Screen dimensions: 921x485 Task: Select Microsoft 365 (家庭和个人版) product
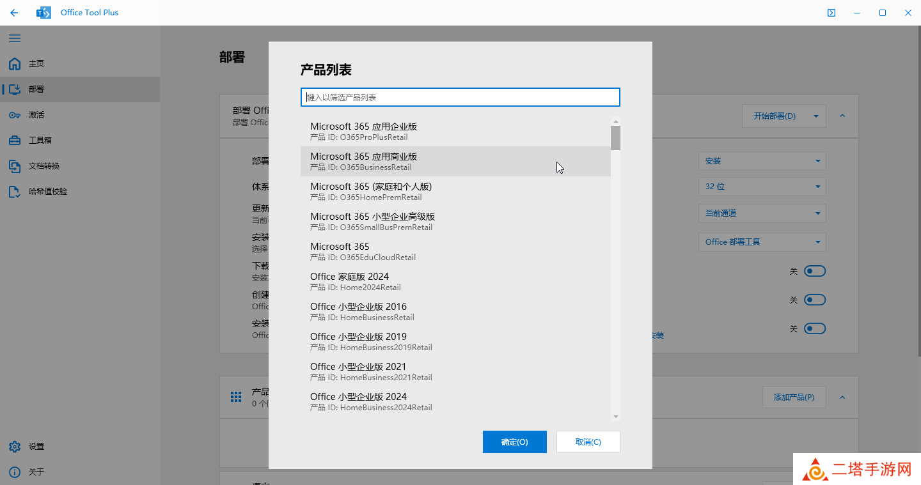pos(455,192)
